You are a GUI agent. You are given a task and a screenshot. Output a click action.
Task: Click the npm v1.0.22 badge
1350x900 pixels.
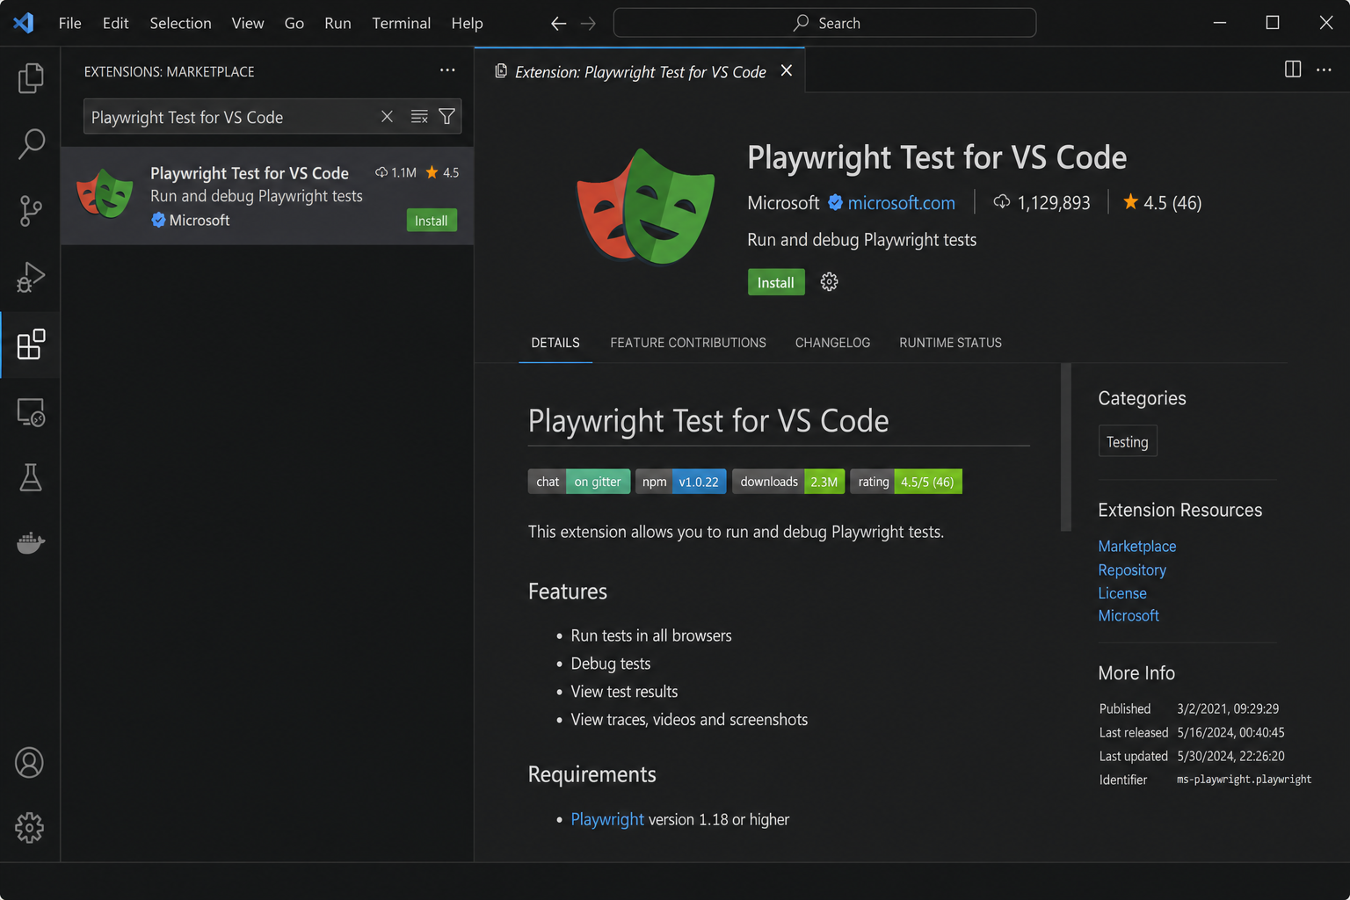tap(681, 482)
